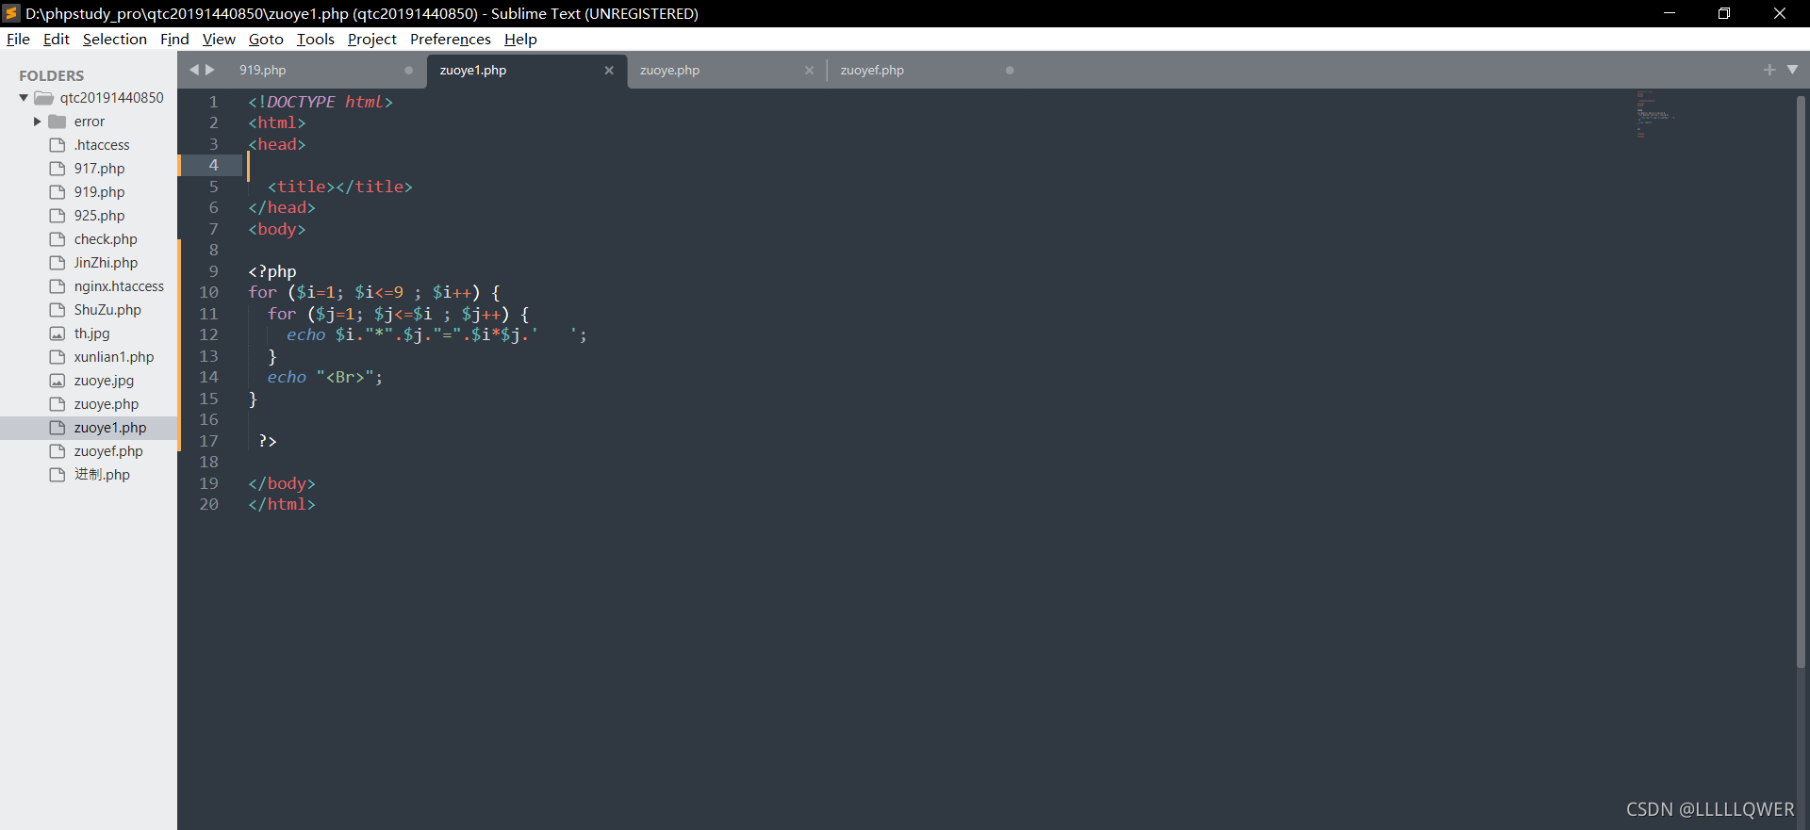Image resolution: width=1810 pixels, height=830 pixels.
Task: Open zuoye.php from the sidebar
Action: pos(107,404)
